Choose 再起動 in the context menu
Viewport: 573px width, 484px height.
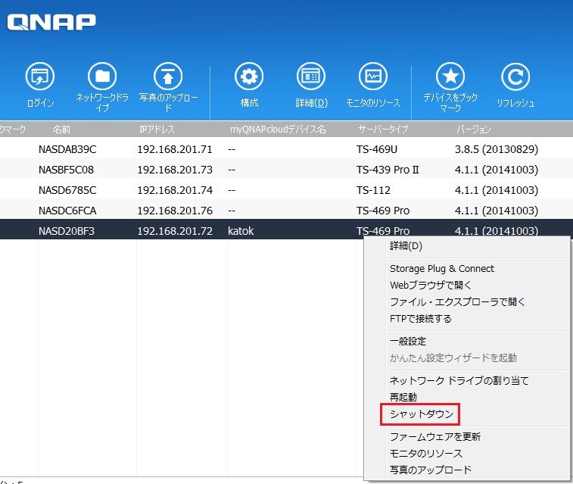(x=403, y=397)
